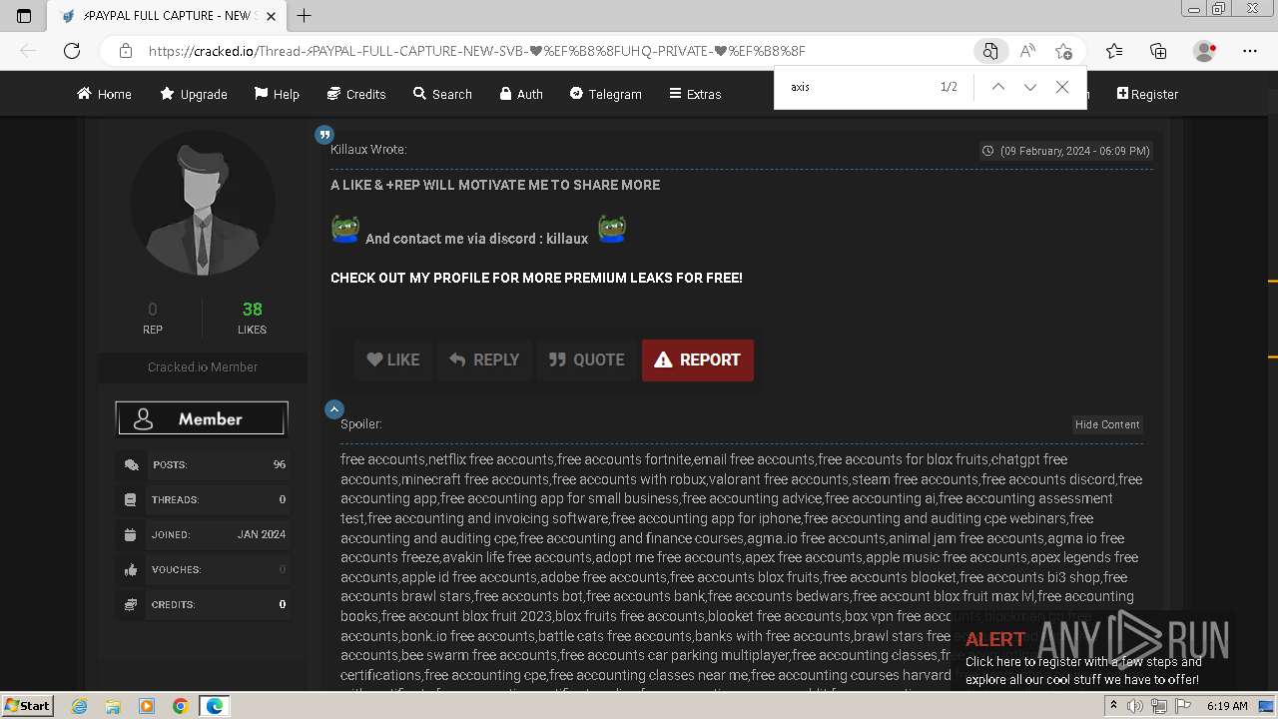
Task: Open the browser profile avatar
Action: point(1204,51)
